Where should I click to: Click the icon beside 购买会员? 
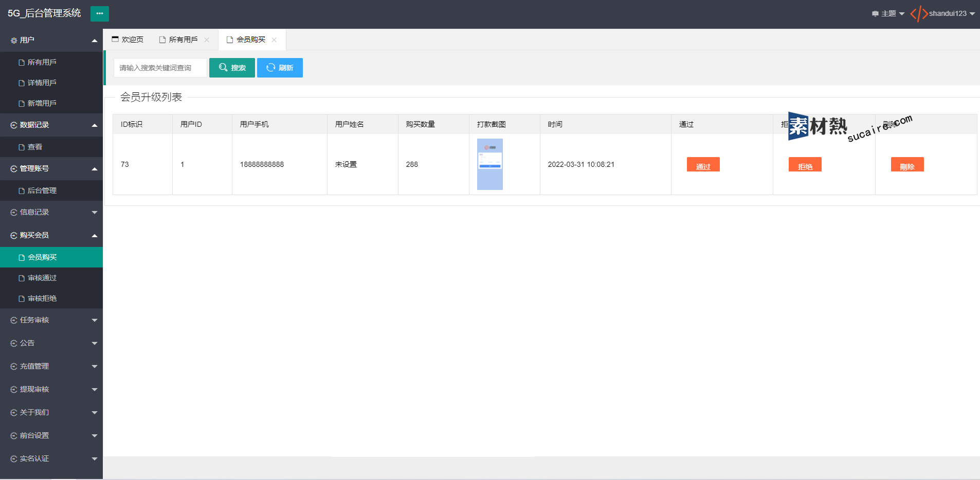(14, 236)
